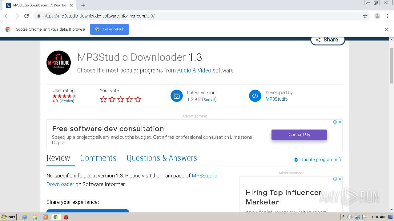Click the red Opera taskbar icon

tap(66, 217)
